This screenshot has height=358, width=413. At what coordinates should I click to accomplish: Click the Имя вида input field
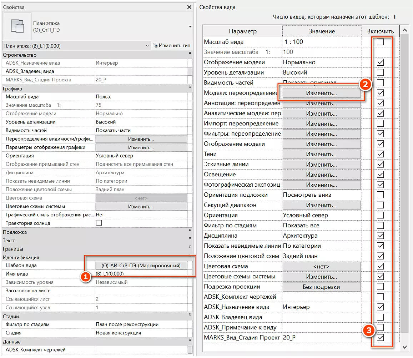(141, 274)
